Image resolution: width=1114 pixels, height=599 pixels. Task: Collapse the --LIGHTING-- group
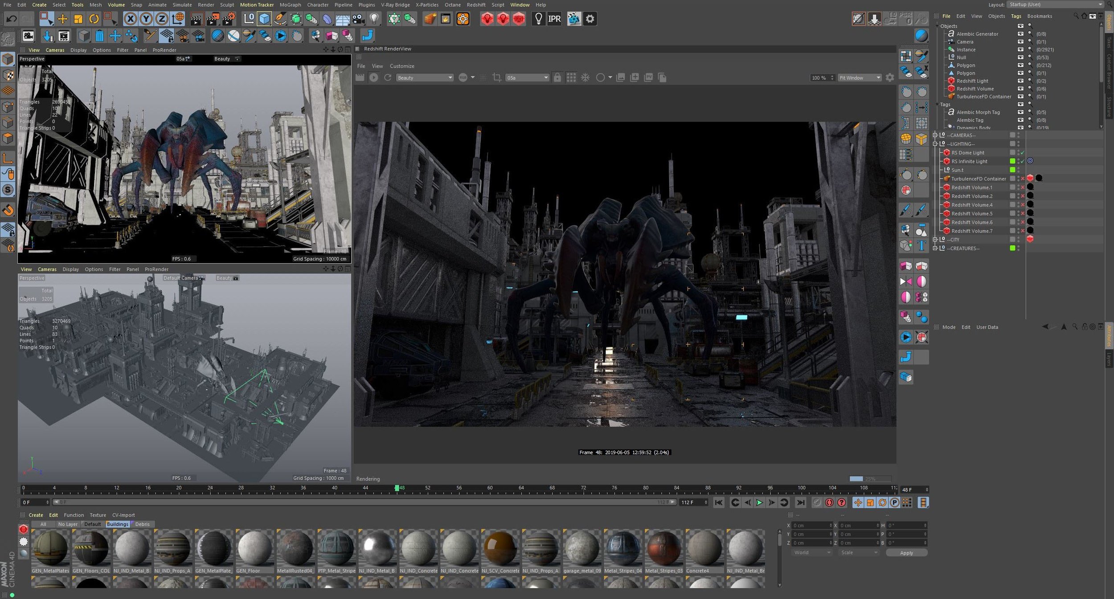[935, 144]
